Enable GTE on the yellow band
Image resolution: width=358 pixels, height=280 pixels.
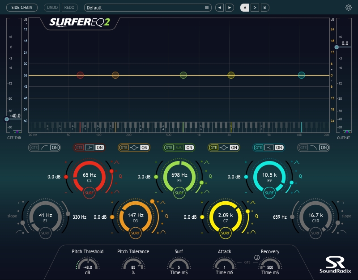coord(214,148)
